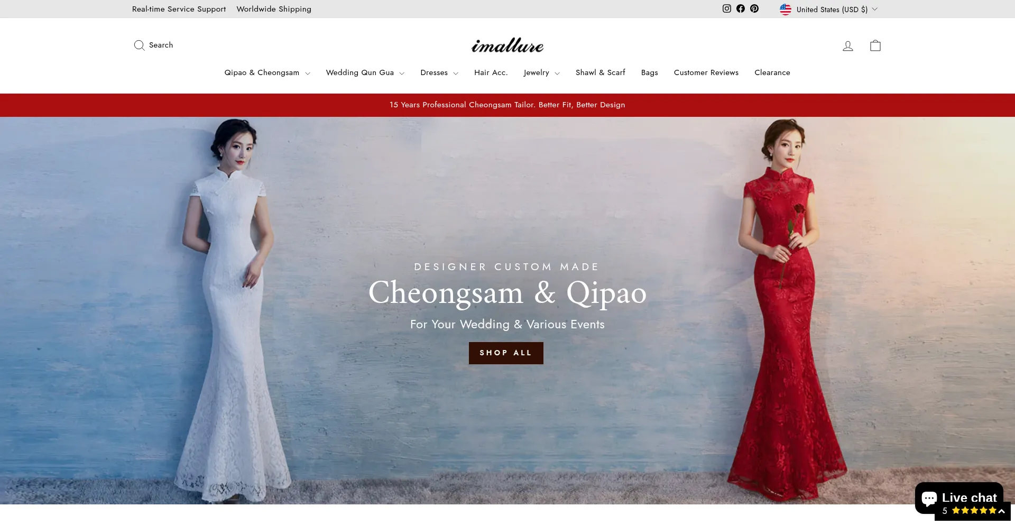Click the search magnifier icon
Screen dimensions: 1015x525
click(139, 45)
